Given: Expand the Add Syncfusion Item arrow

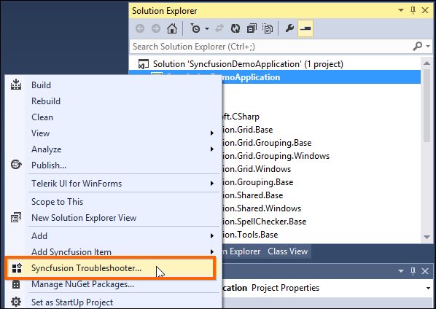Looking at the screenshot, I should pyautogui.click(x=212, y=251).
